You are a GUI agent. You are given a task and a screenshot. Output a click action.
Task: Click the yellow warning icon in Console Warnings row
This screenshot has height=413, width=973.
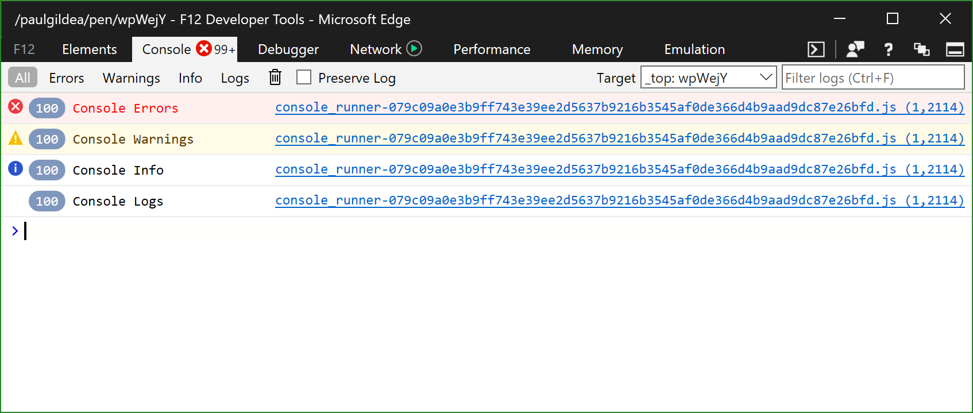pos(16,138)
